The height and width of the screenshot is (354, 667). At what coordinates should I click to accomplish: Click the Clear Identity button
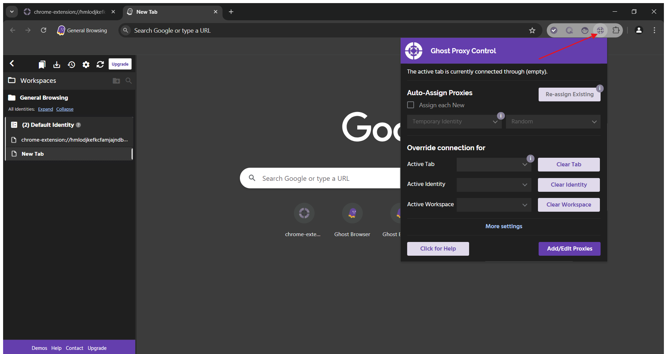(569, 185)
